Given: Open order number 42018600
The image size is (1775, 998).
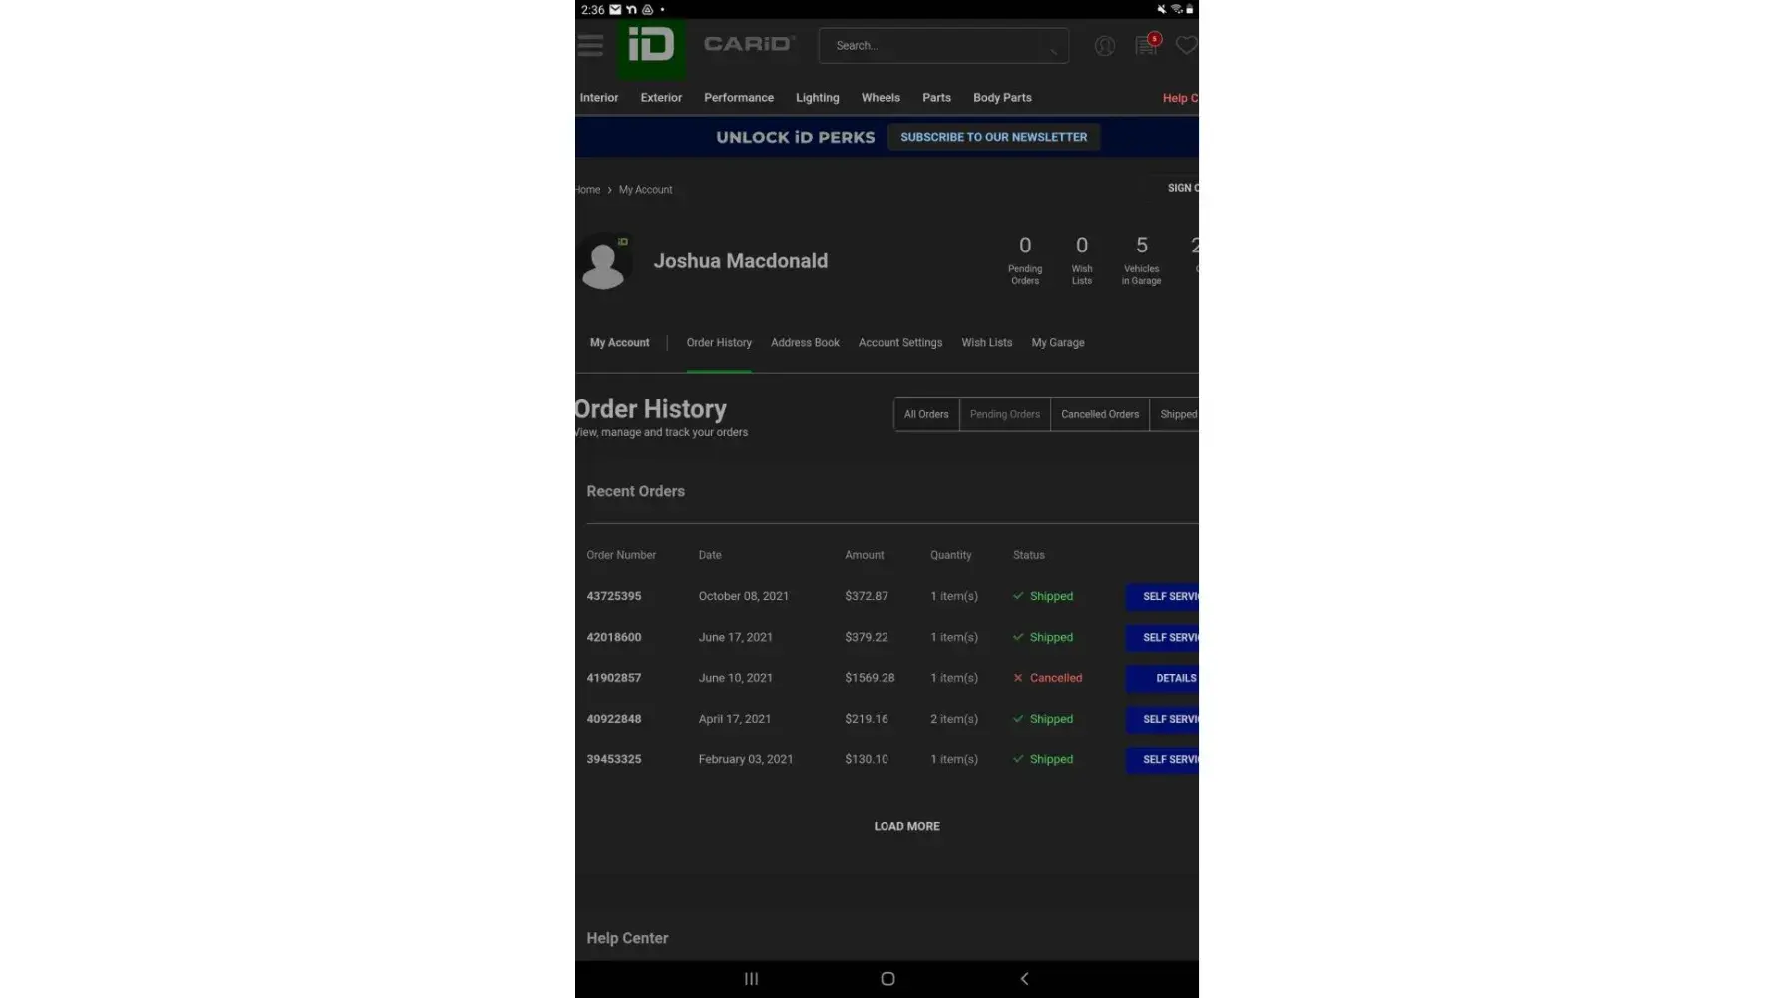Looking at the screenshot, I should tap(614, 637).
